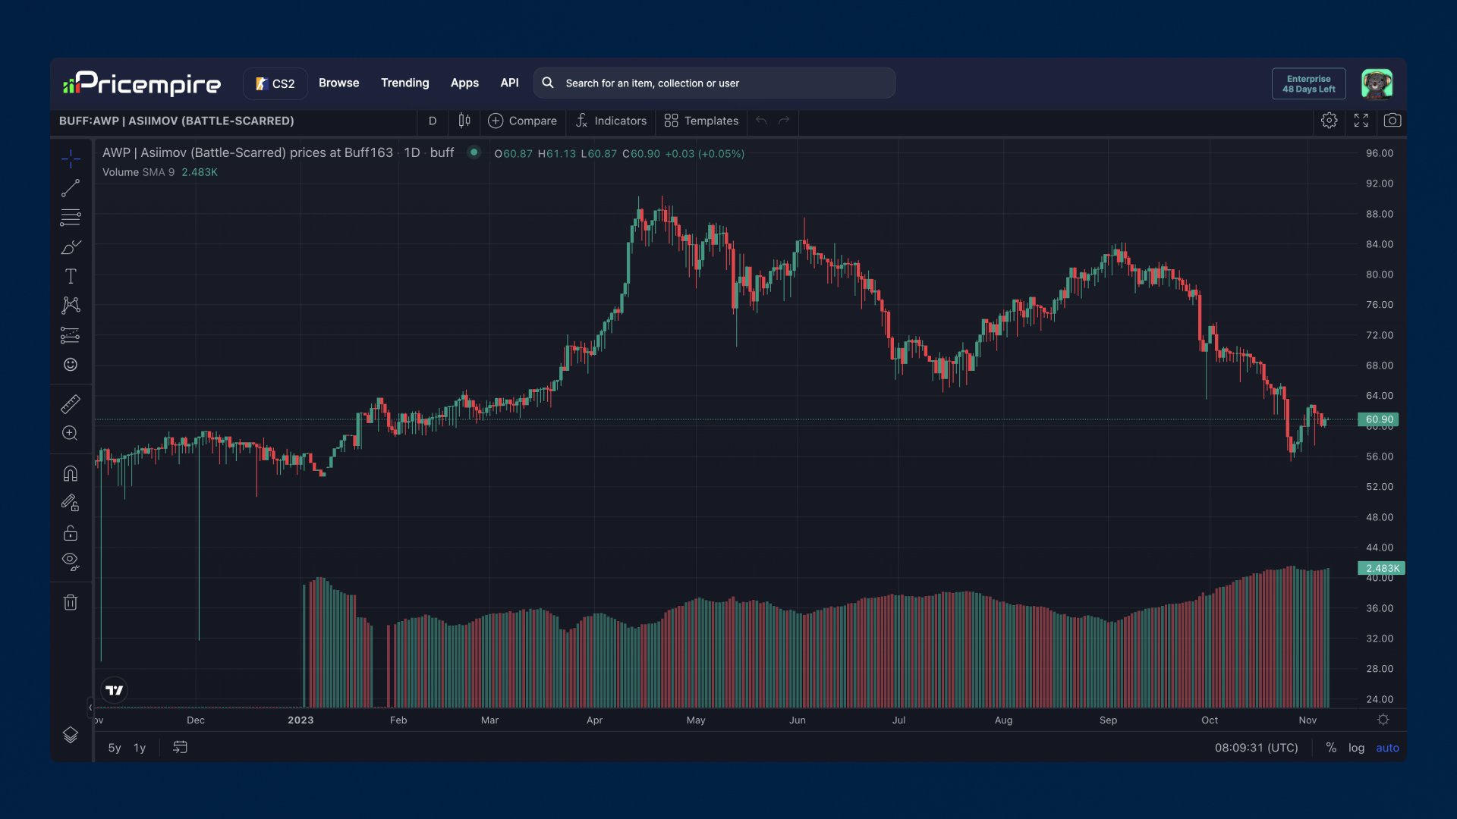Open the D timeframe interval selector
1457x819 pixels.
pyautogui.click(x=433, y=121)
